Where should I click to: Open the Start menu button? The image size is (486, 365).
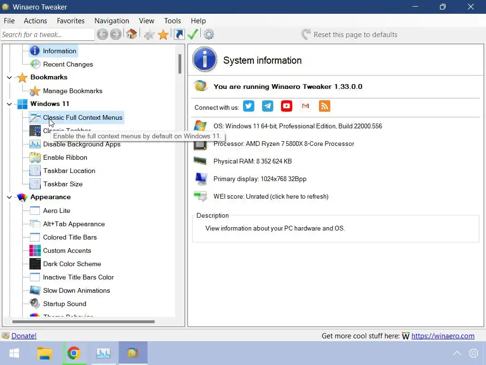(x=14, y=353)
